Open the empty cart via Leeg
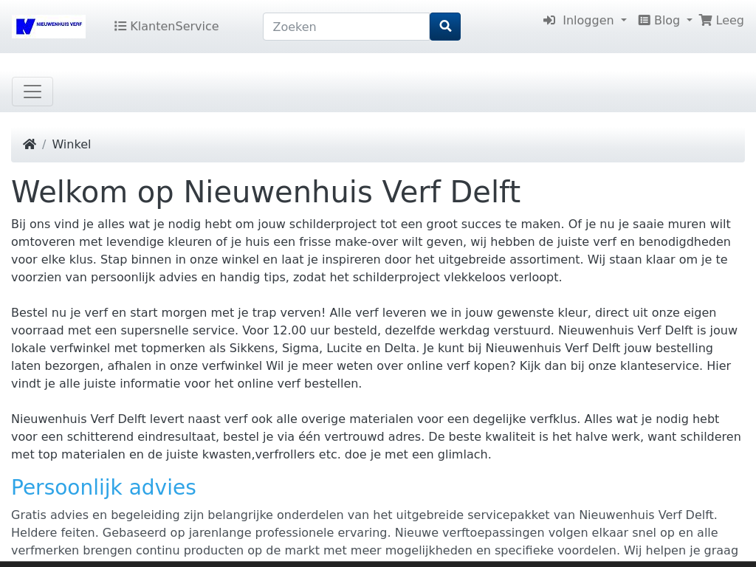 729,21
